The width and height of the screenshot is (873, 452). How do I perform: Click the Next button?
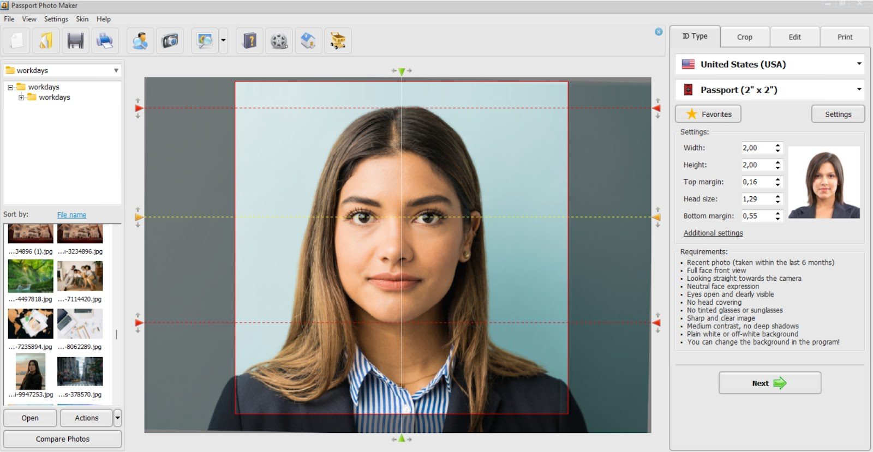pos(769,383)
